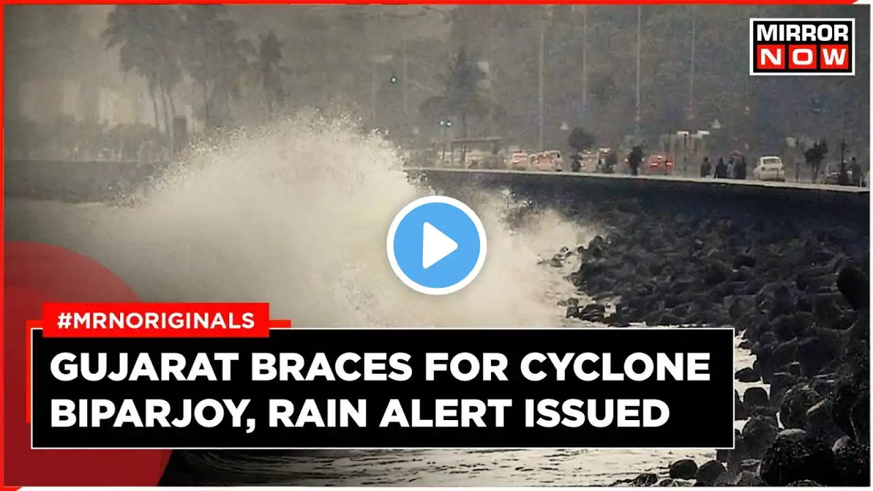The height and width of the screenshot is (491, 873).
Task: Click the white triangle inside the play circle
Action: pyautogui.click(x=441, y=245)
